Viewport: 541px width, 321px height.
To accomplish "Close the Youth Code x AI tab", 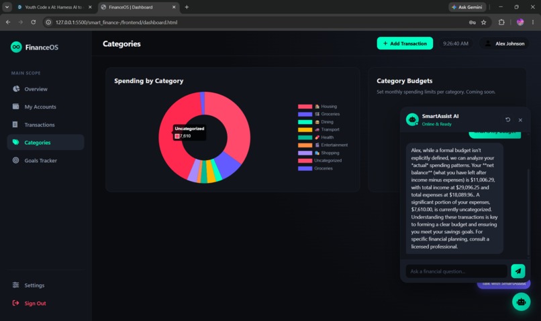I will pyautogui.click(x=90, y=7).
